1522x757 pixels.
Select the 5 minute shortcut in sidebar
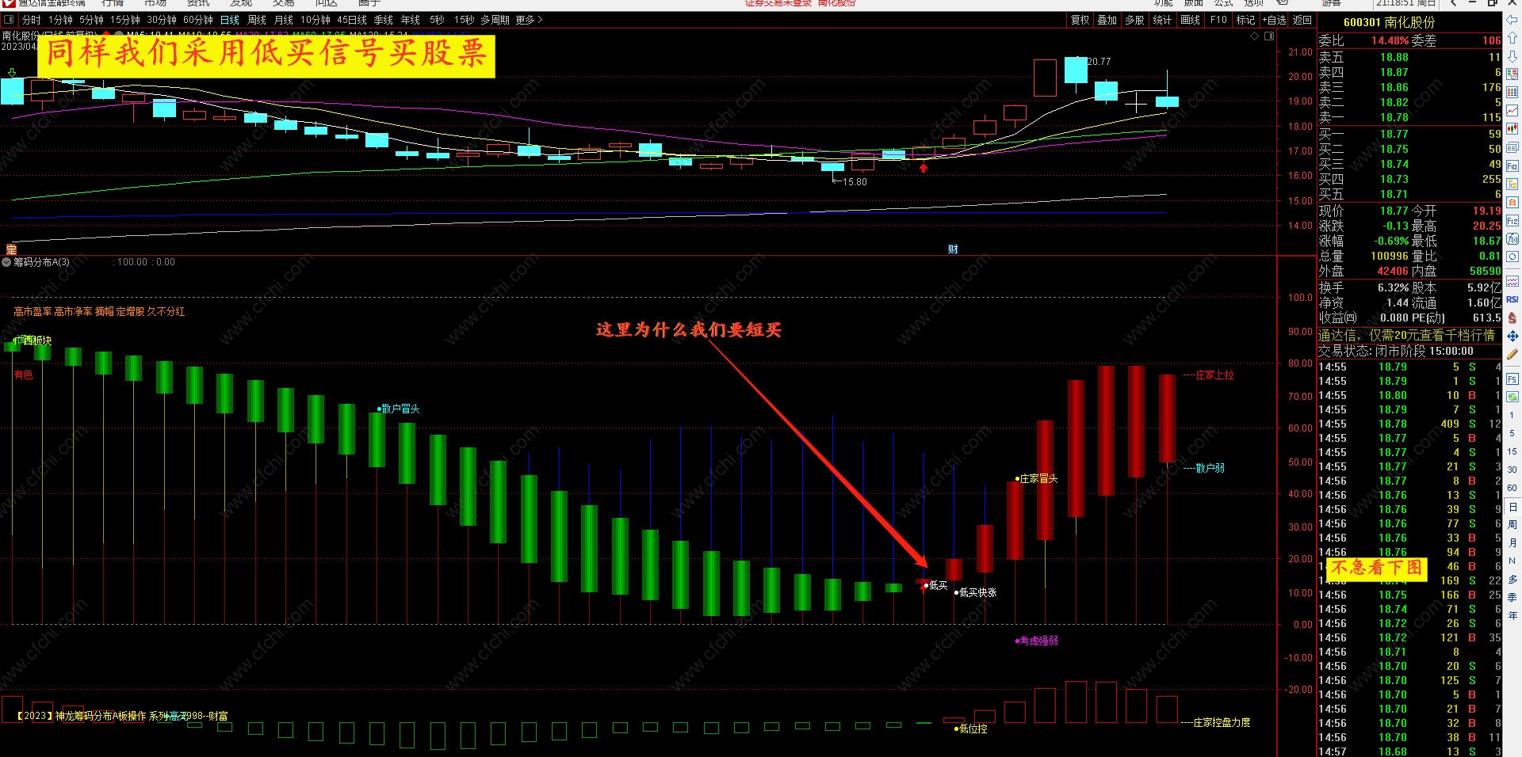(1512, 433)
